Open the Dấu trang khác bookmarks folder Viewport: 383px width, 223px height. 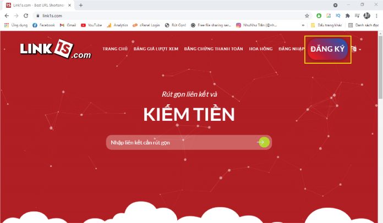[x=326, y=25]
